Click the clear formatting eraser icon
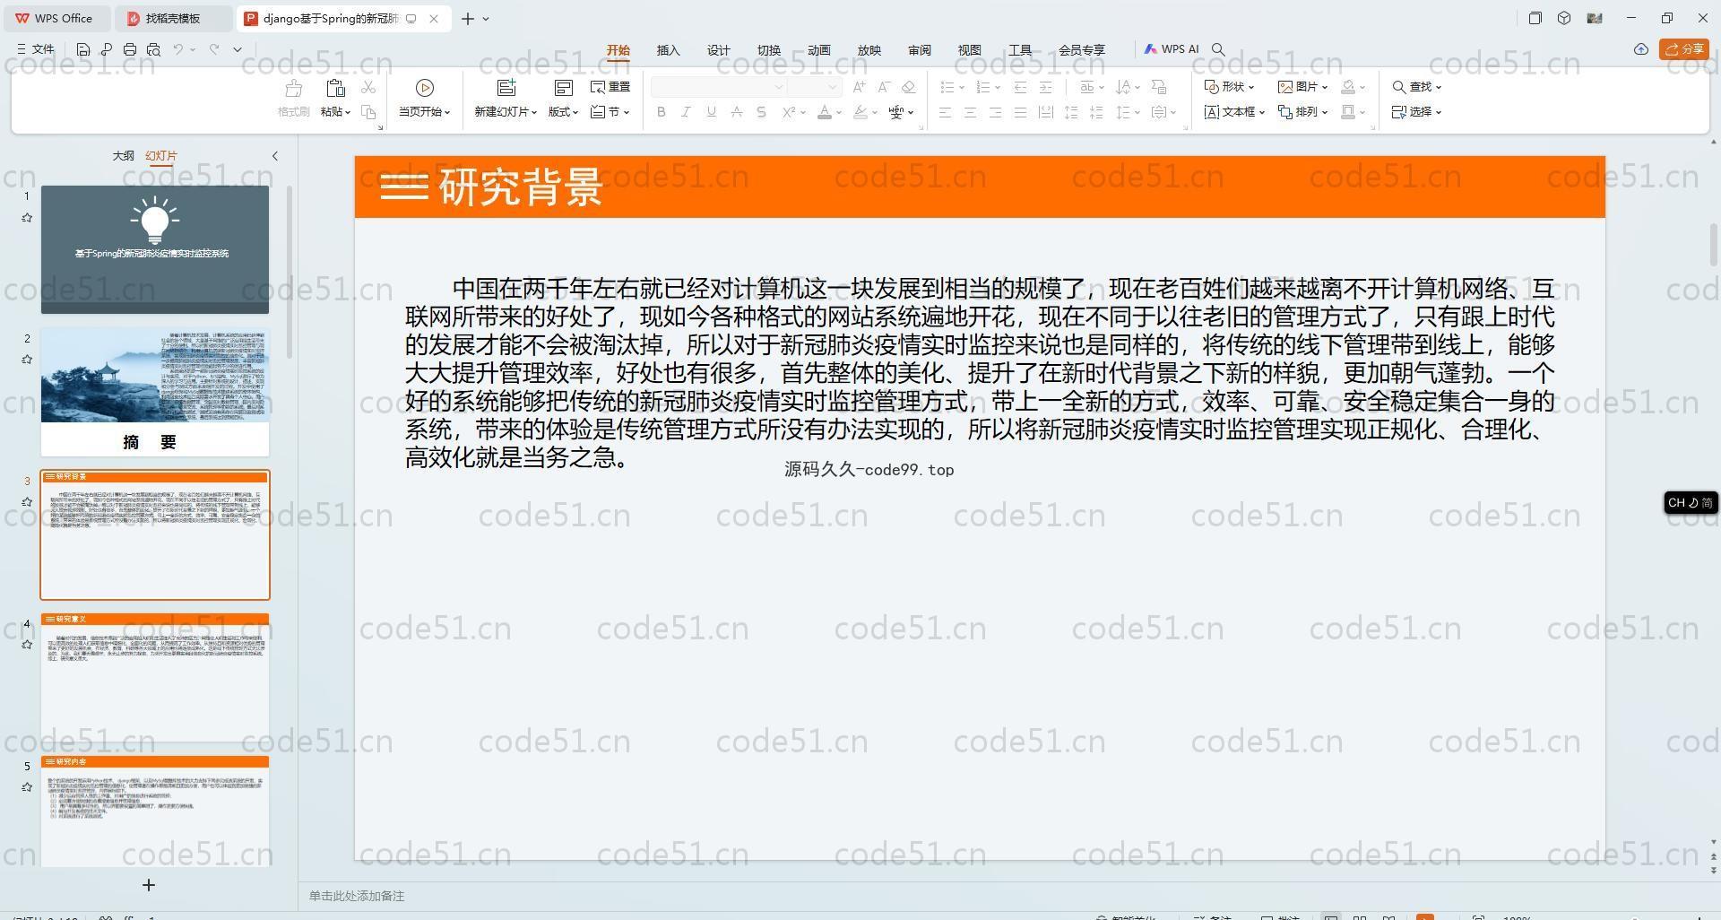The image size is (1721, 920). [909, 87]
